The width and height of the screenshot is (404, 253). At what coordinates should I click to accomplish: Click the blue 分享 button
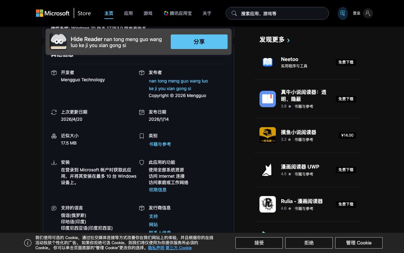click(199, 42)
